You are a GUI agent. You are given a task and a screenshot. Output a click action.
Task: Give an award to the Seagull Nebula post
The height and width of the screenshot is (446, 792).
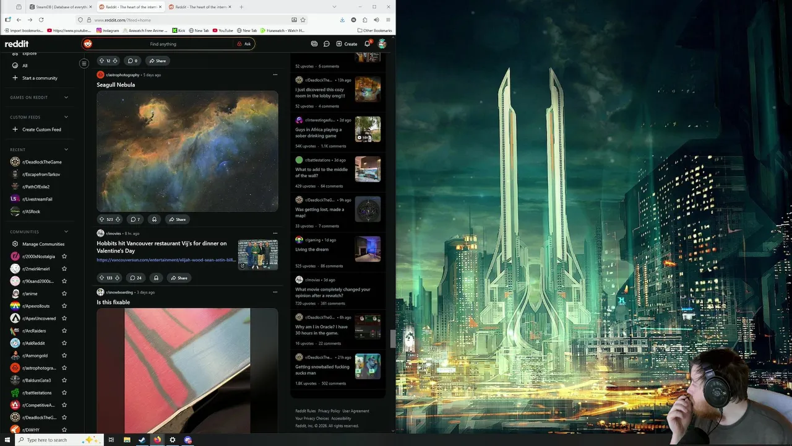coord(154,219)
